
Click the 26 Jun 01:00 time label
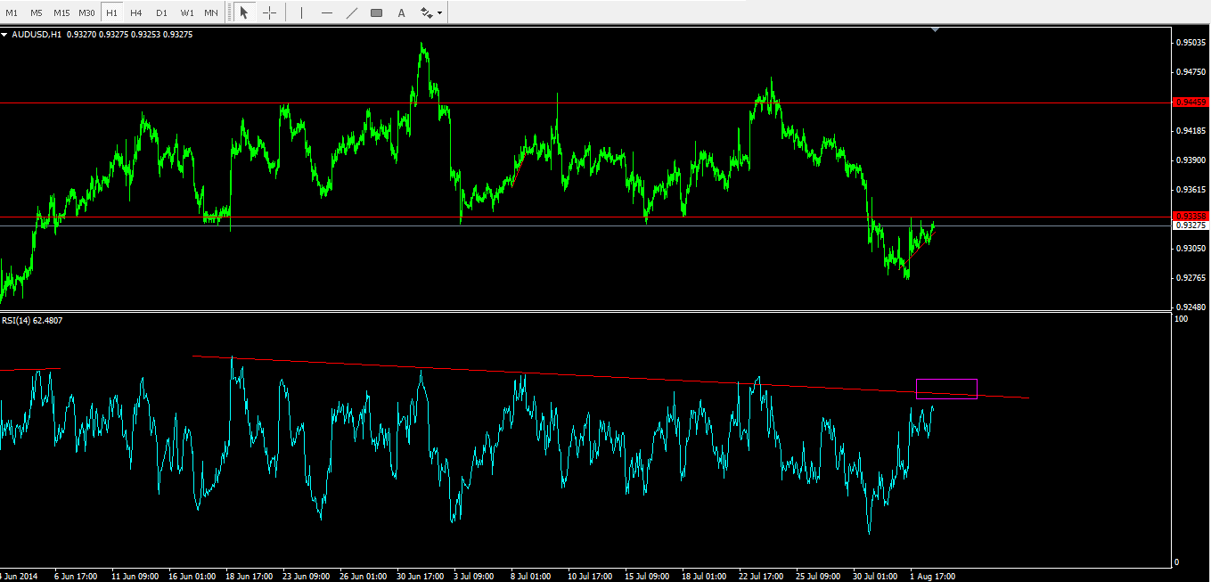[363, 576]
